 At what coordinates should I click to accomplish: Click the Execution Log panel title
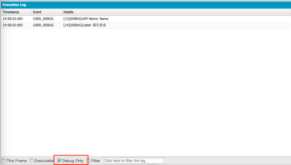tap(15, 4)
